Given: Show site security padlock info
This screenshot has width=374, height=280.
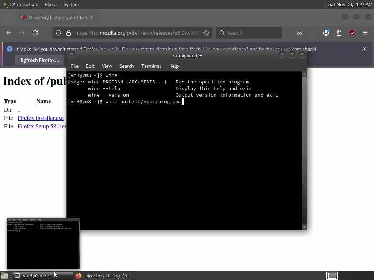Looking at the screenshot, I should (69, 33).
